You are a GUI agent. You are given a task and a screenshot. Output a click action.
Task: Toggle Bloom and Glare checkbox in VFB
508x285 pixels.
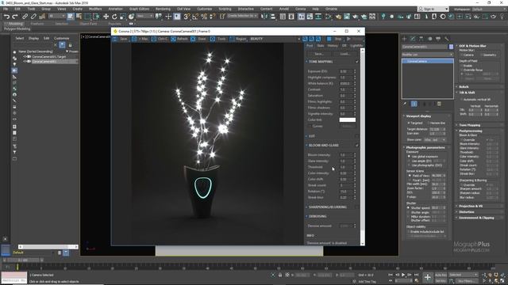357,146
